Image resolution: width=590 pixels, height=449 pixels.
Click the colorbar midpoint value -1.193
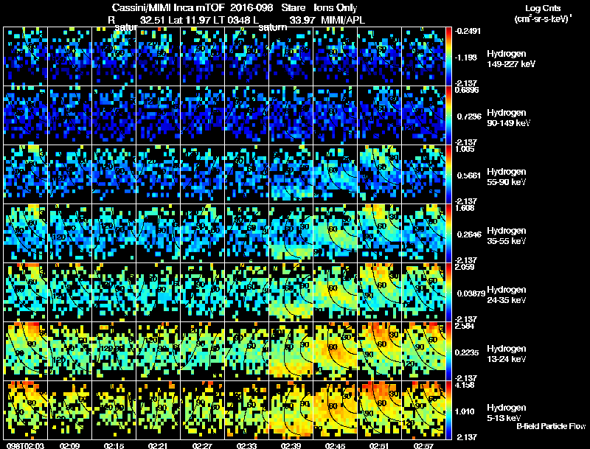click(x=466, y=58)
